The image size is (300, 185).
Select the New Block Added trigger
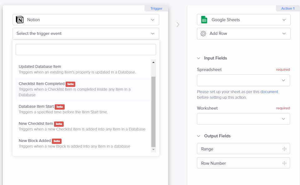pos(83,144)
